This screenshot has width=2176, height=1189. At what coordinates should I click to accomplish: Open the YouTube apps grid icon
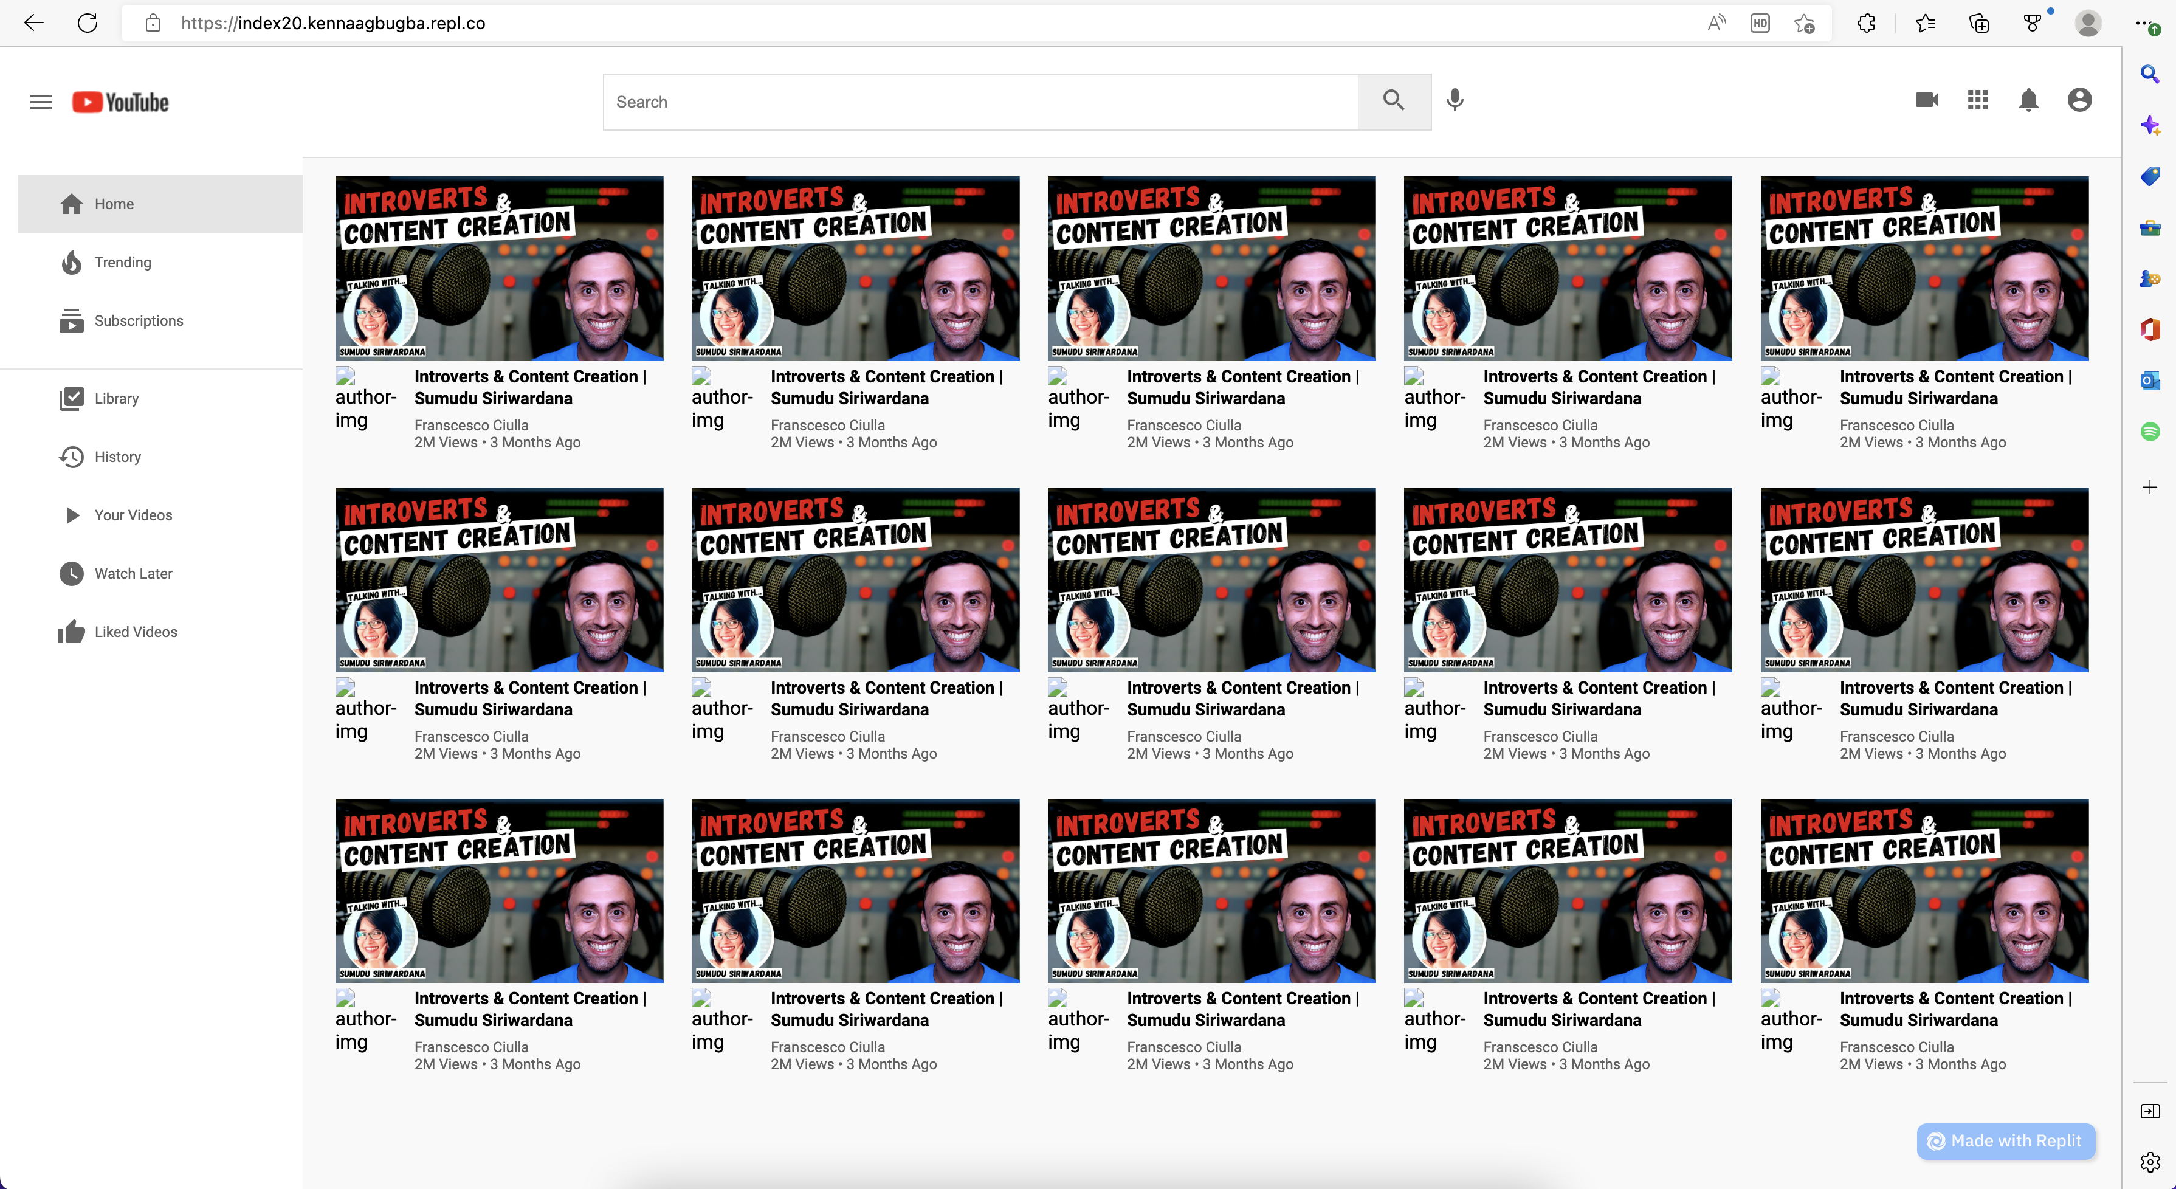(x=1977, y=100)
